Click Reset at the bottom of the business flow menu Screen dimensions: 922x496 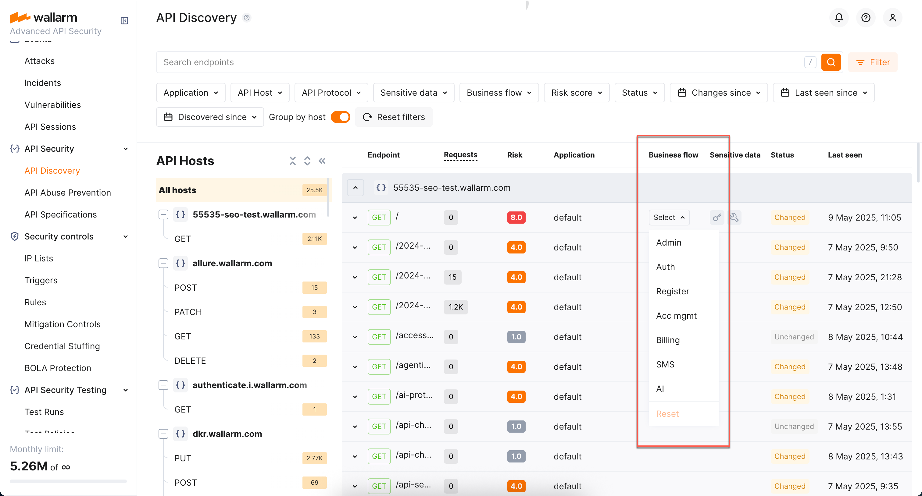pos(667,413)
